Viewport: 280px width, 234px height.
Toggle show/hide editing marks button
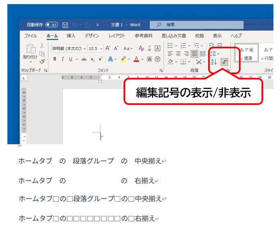coord(224,62)
